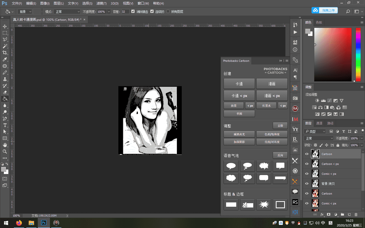Click the rainbow hue slider strip
The width and height of the screenshot is (365, 228).
pos(358,54)
